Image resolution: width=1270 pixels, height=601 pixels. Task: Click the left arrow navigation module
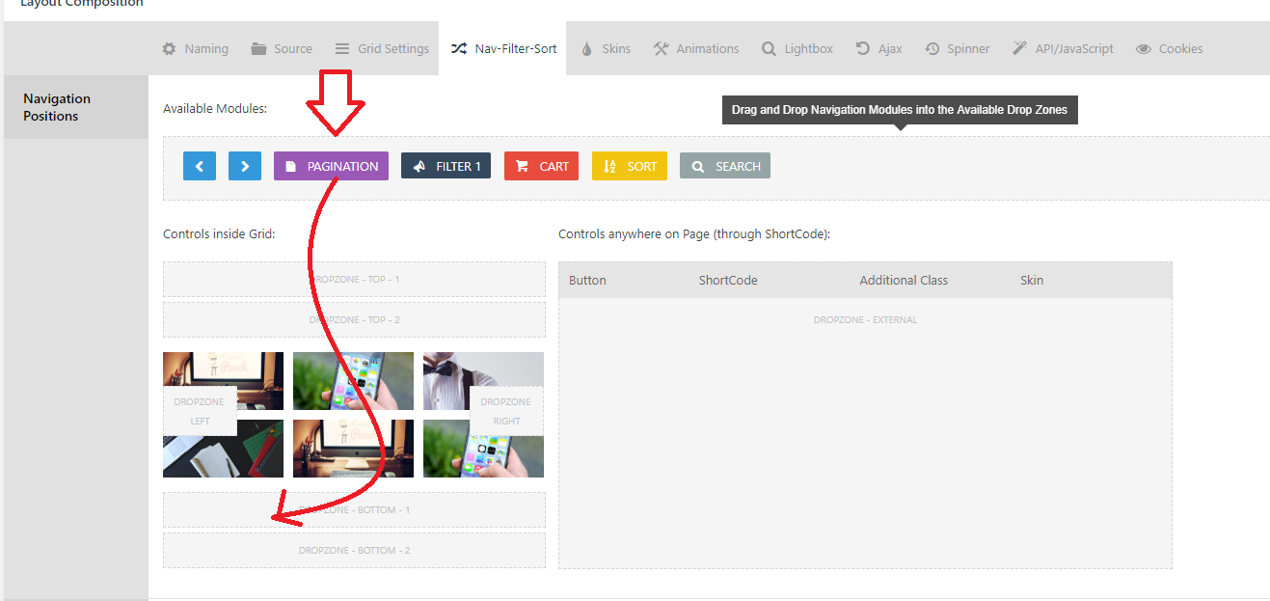click(200, 166)
